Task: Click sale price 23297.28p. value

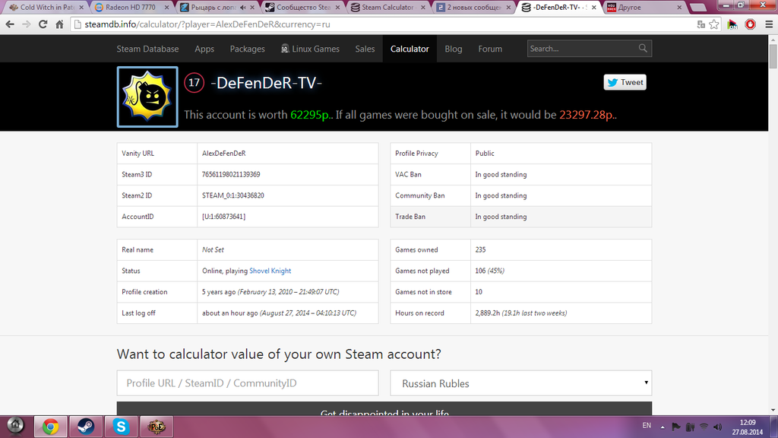Action: point(588,115)
